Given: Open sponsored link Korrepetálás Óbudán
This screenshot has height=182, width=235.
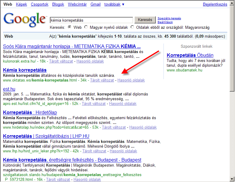Looking at the screenshot, I should pos(190,55).
